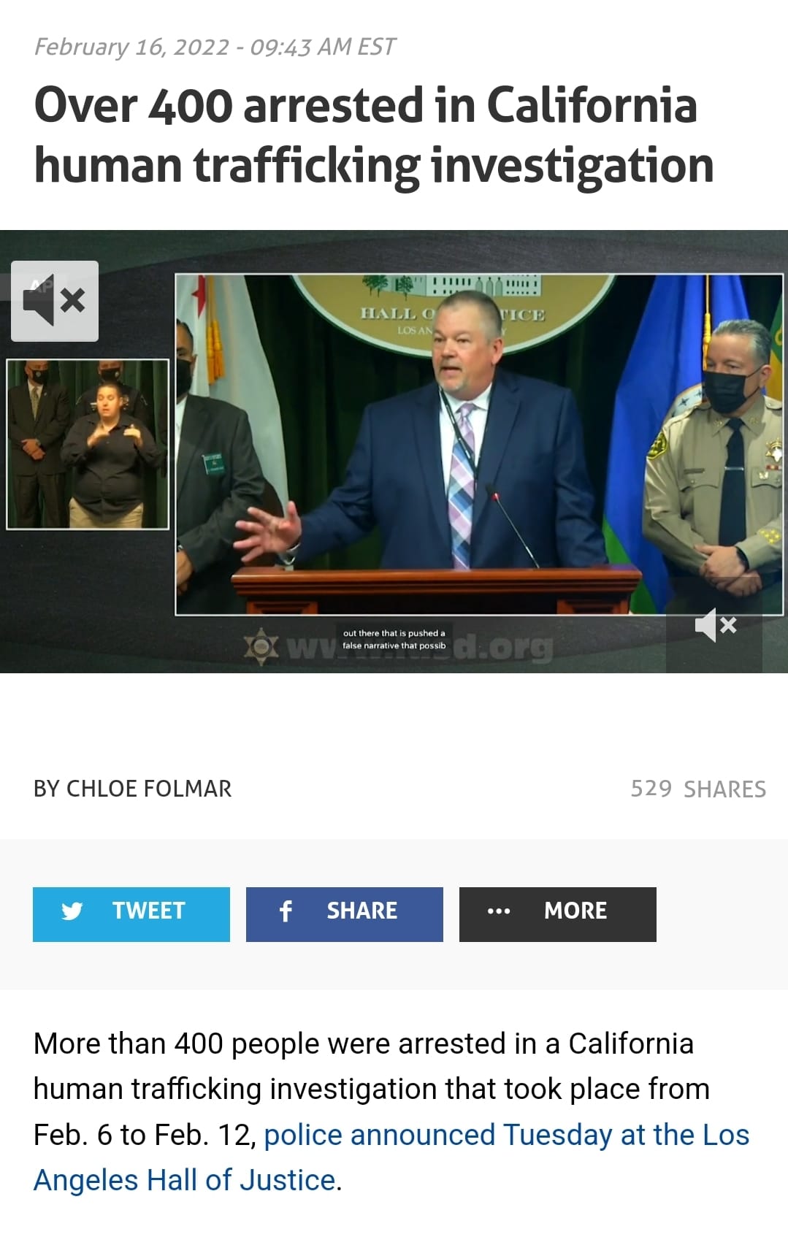The image size is (788, 1237).
Task: Open police announced Tuesday link
Action: coord(507,1135)
